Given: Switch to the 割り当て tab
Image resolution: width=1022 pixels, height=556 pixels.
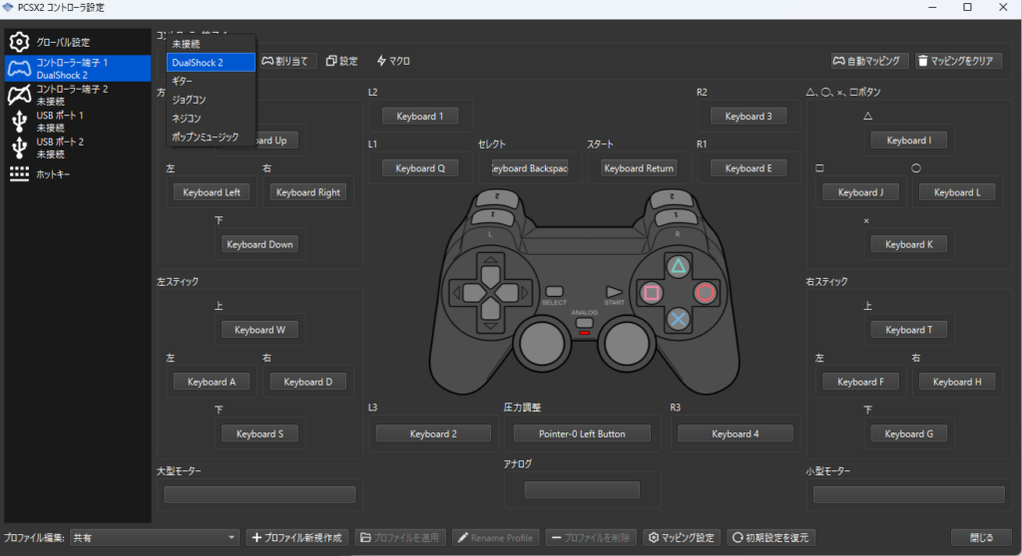Looking at the screenshot, I should pyautogui.click(x=284, y=61).
